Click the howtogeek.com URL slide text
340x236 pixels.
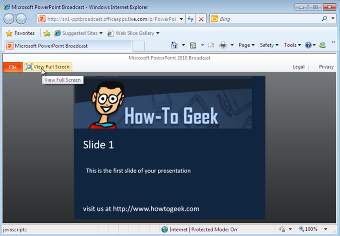[x=156, y=209]
